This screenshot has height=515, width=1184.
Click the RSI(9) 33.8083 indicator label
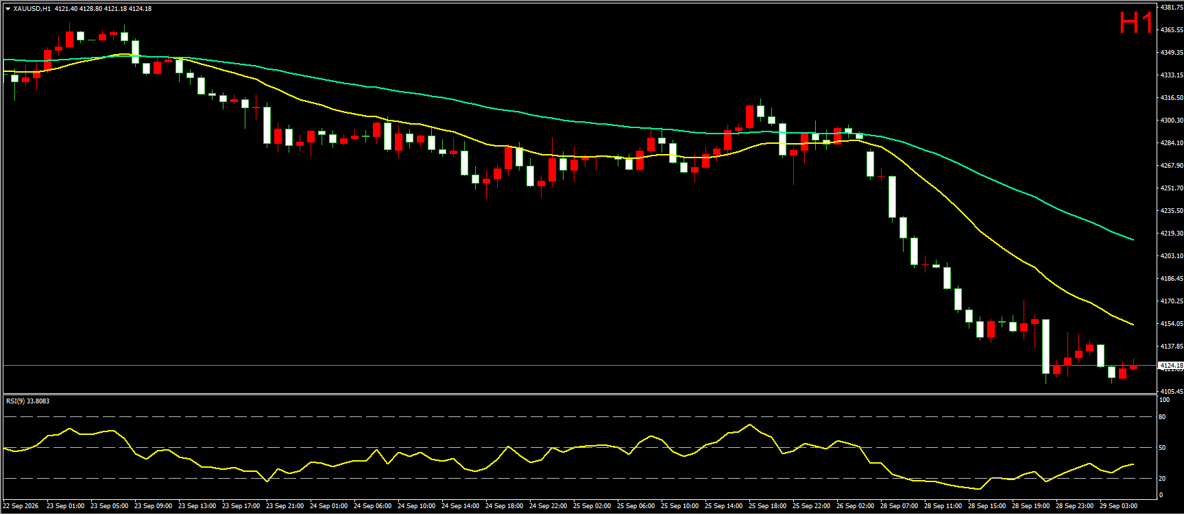[27, 401]
